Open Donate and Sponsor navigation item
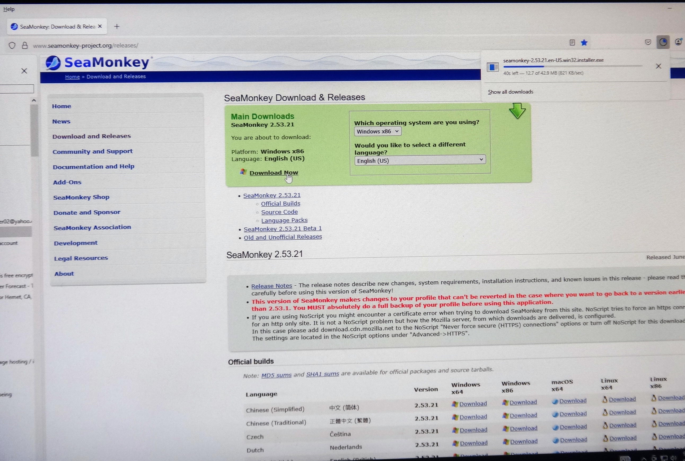 87,212
